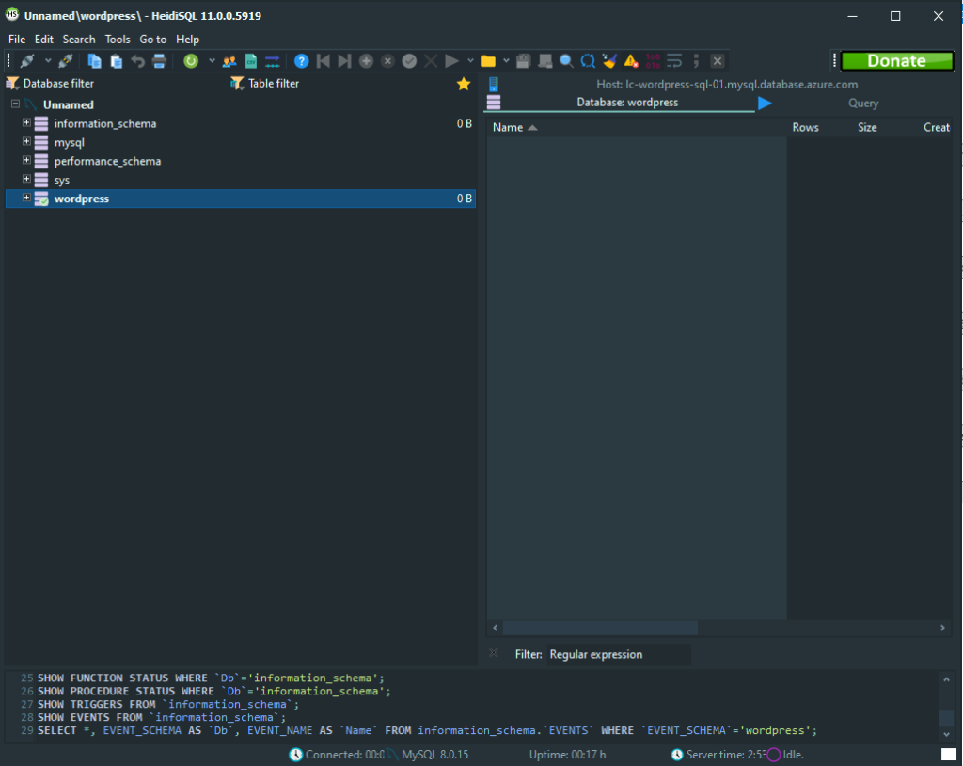
Task: Switch to the Host tab
Action: (x=727, y=85)
